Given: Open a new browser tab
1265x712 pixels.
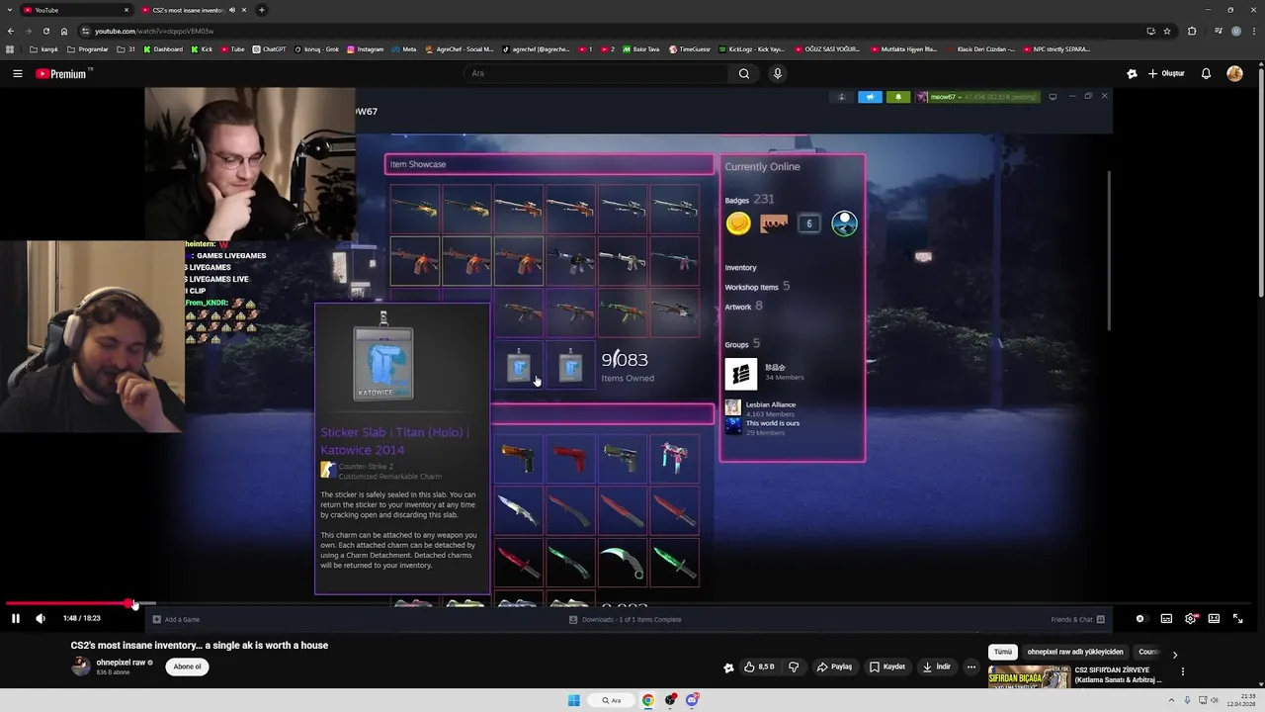Looking at the screenshot, I should point(262,10).
